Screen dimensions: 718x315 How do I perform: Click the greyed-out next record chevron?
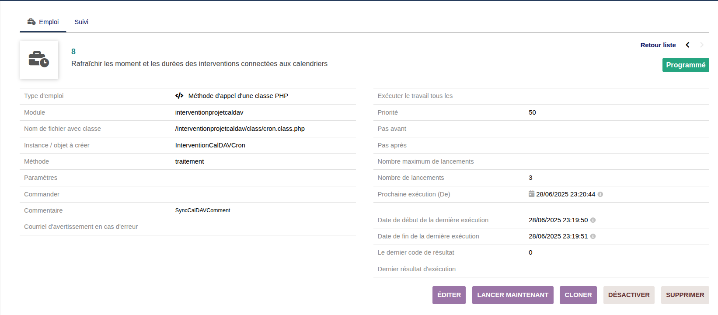(701, 45)
